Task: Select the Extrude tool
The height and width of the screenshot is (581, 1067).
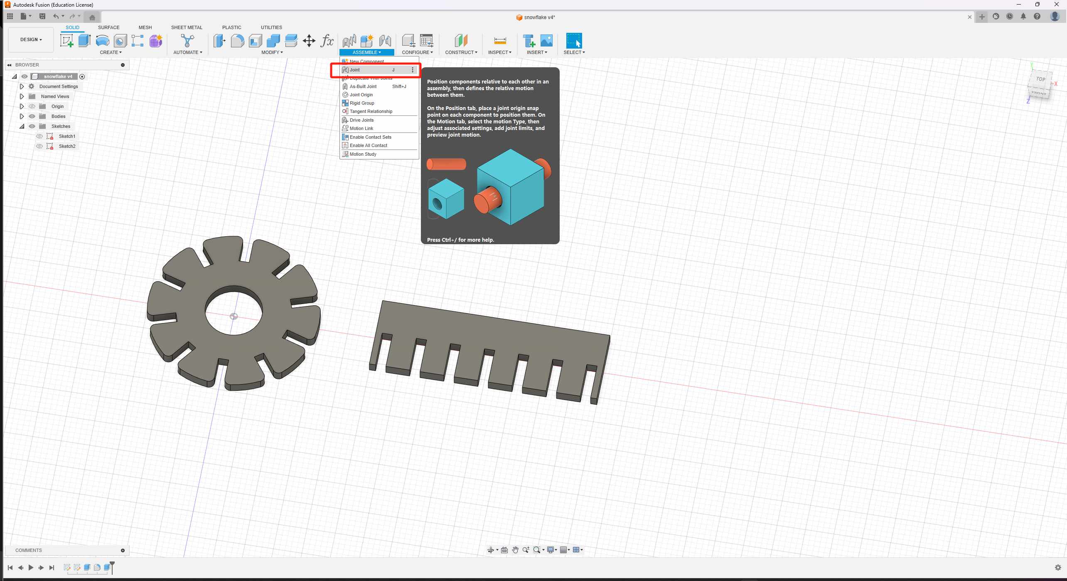Action: tap(84, 41)
